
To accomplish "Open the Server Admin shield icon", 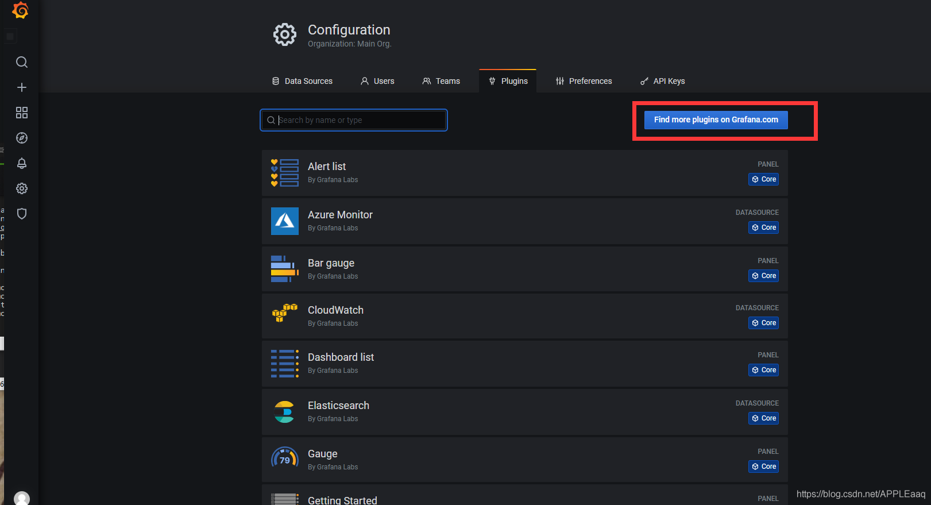I will [22, 214].
